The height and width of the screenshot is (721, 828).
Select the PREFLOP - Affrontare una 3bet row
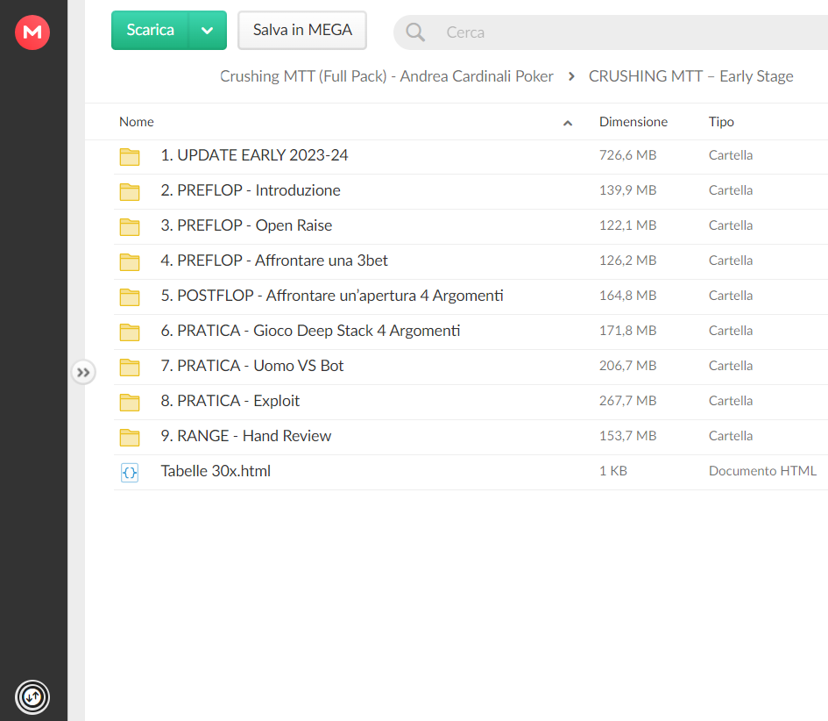click(x=471, y=261)
